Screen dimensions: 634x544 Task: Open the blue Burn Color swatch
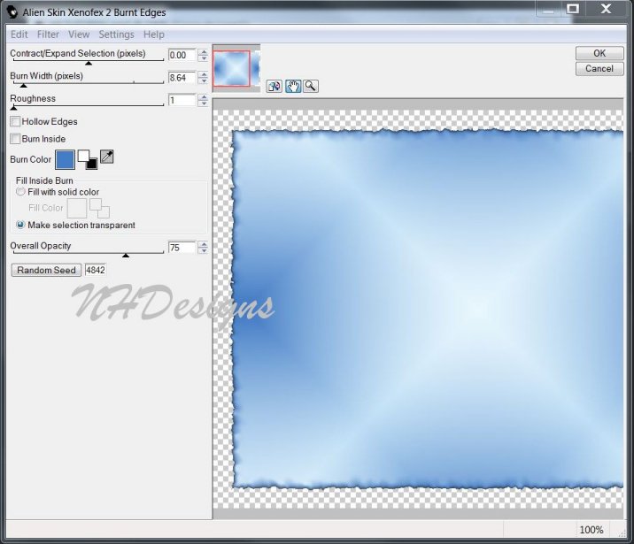(x=66, y=159)
